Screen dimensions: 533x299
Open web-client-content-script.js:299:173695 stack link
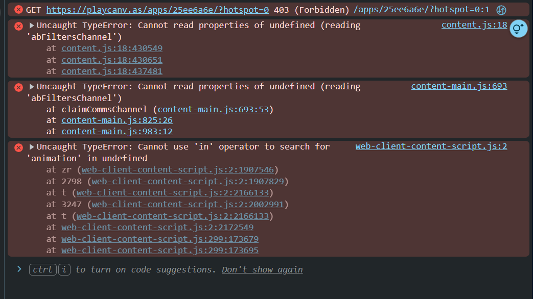coord(159,251)
